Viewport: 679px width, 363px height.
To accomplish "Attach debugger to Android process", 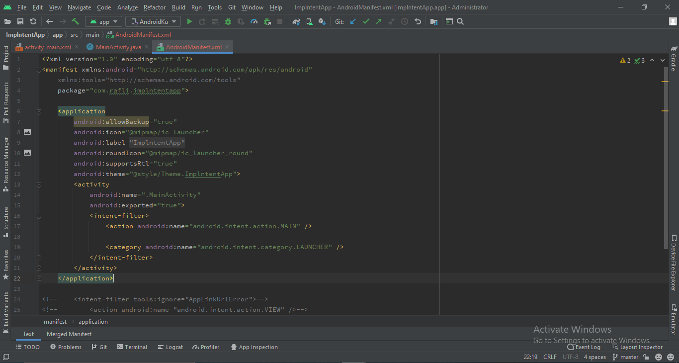I will 267,21.
